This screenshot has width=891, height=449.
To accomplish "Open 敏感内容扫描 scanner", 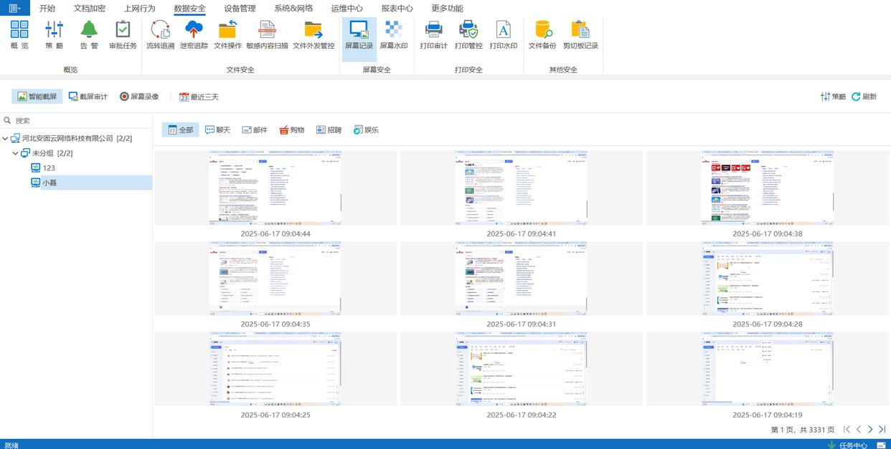I will tap(267, 35).
